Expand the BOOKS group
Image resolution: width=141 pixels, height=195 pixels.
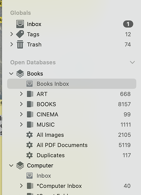tap(21, 104)
